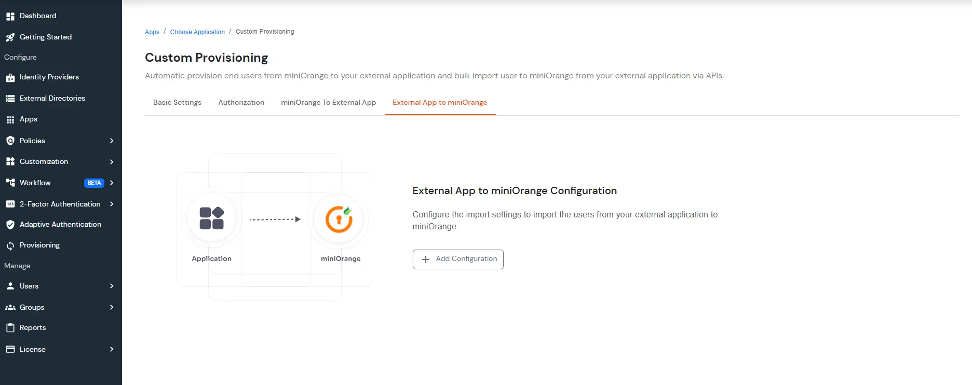Click the Provisioning sync icon
The height and width of the screenshot is (385, 972).
[x=10, y=245]
